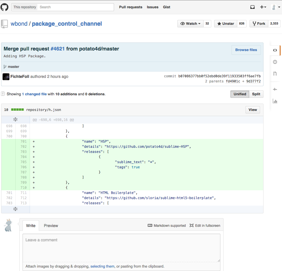Open the user profile avatar dropdown
282x271 pixels.
275,7
